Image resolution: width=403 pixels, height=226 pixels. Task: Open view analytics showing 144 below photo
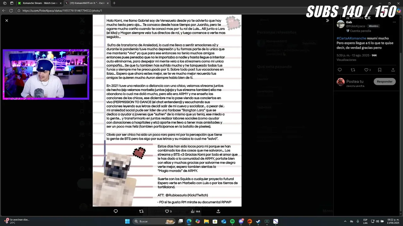195,211
